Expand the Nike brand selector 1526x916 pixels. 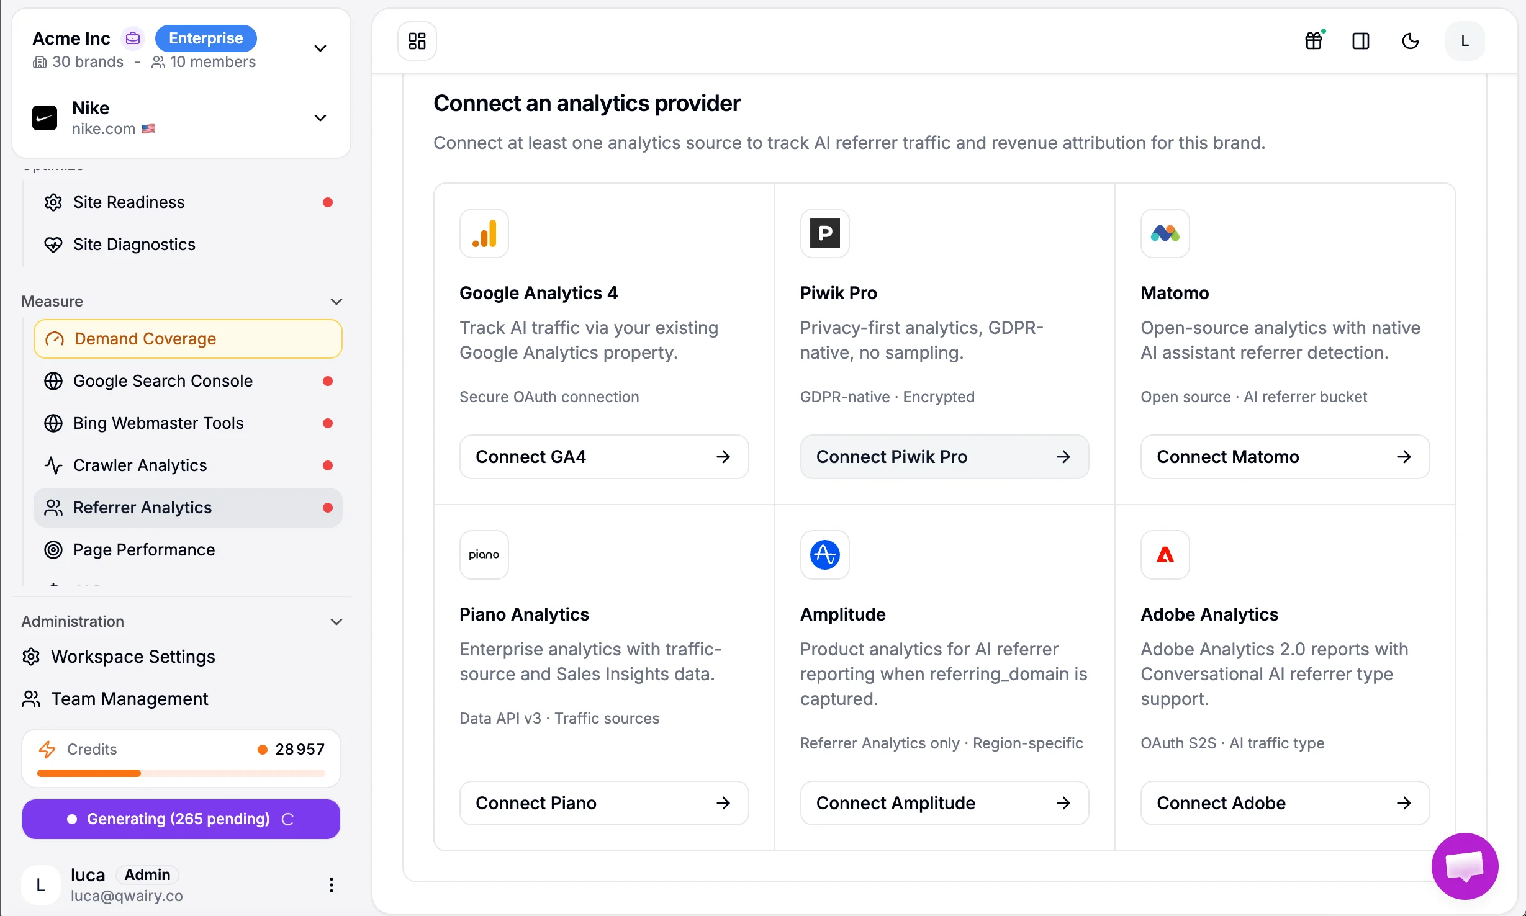coord(320,118)
